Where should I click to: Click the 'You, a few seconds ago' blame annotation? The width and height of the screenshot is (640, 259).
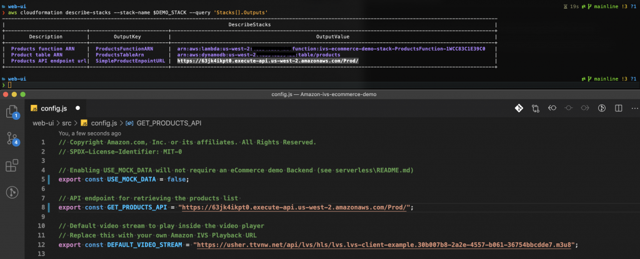click(x=90, y=134)
